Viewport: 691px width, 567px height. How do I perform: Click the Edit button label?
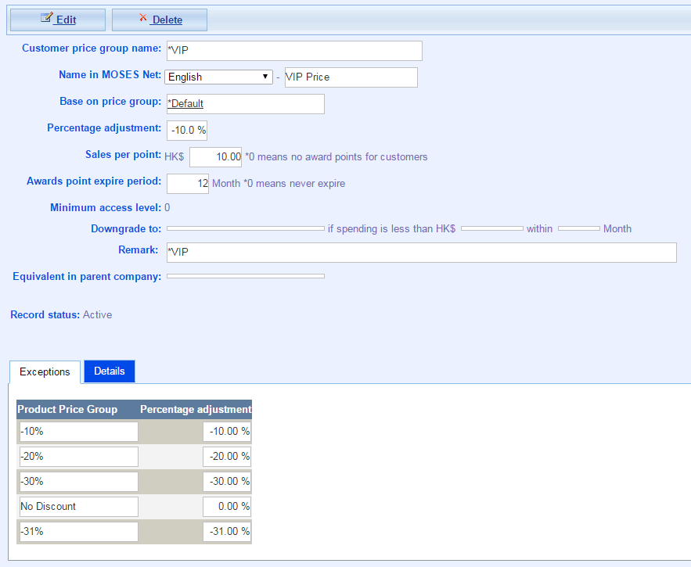click(x=66, y=20)
